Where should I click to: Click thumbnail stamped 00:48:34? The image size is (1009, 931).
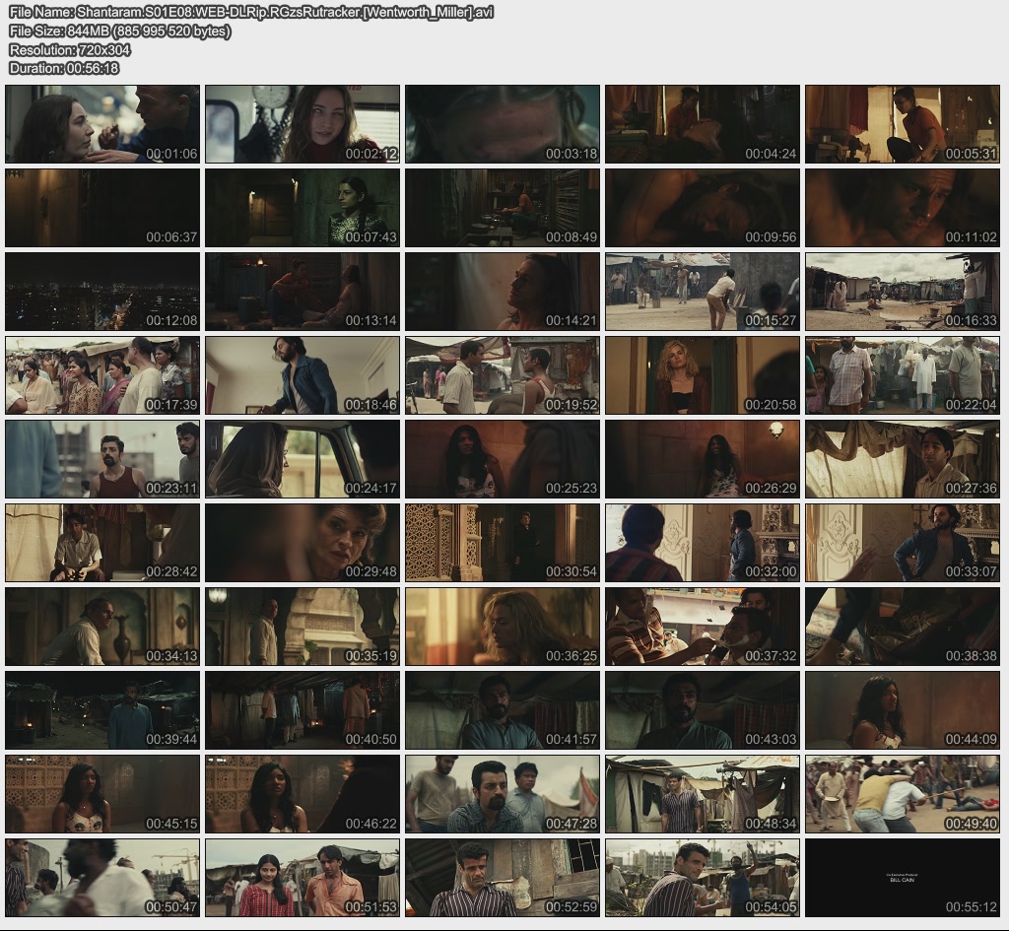[x=702, y=795]
